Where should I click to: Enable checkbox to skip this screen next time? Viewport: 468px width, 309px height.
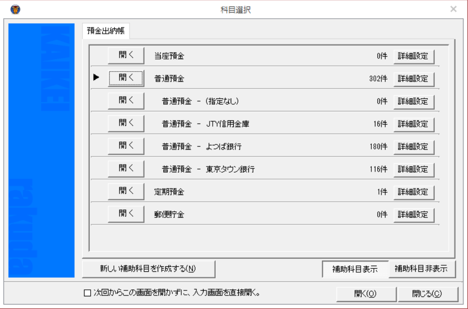pos(87,293)
